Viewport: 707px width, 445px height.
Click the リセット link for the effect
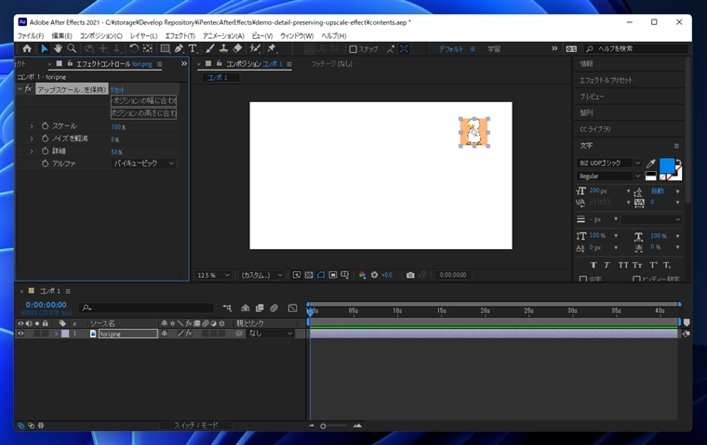point(117,89)
